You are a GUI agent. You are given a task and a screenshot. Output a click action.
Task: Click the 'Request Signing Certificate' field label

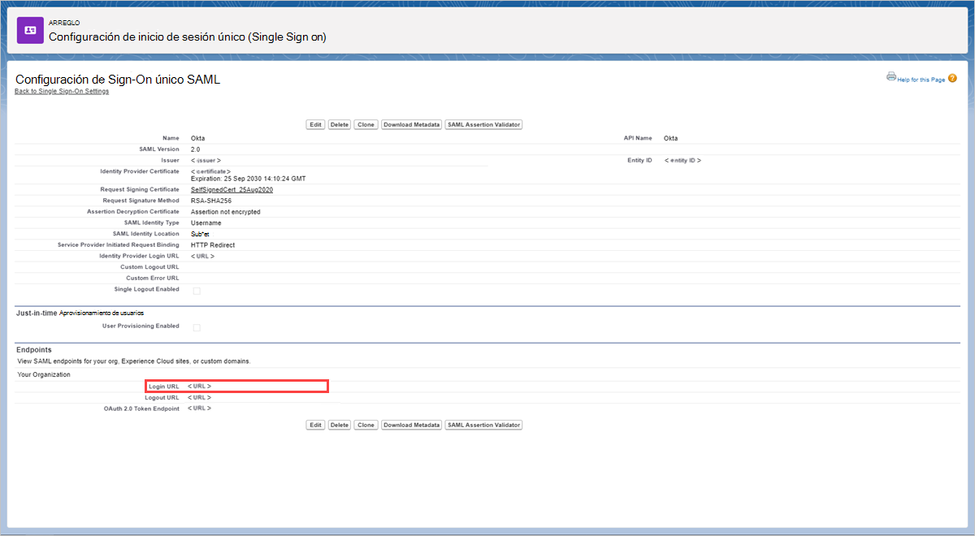[141, 189]
